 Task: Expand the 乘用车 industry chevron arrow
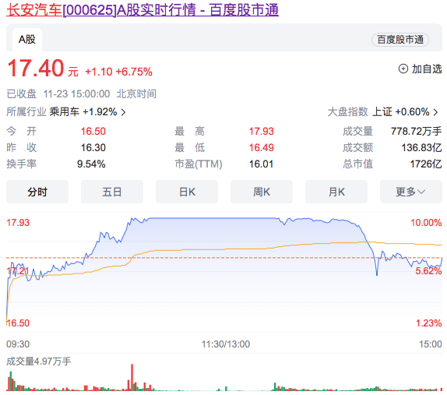pyautogui.click(x=123, y=112)
